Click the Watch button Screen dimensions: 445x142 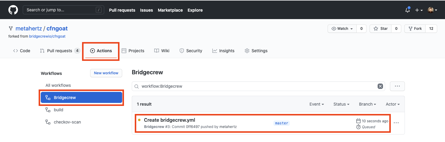coord(342,29)
